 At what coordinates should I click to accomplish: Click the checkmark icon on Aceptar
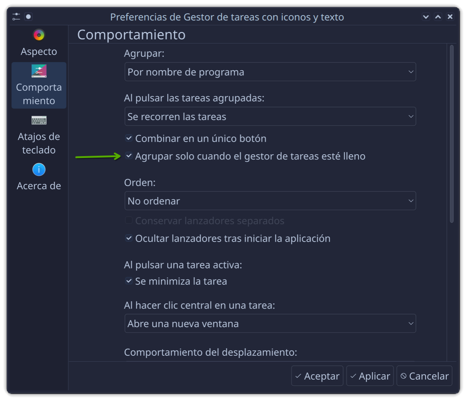tap(298, 376)
